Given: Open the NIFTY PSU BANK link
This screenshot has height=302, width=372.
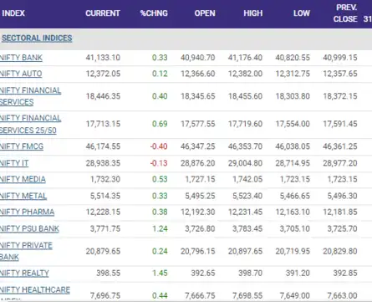Looking at the screenshot, I should (29, 228).
